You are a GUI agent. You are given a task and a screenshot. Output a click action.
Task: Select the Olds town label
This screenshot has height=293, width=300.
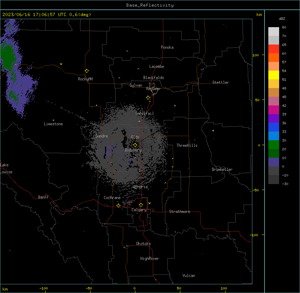pos(135,137)
